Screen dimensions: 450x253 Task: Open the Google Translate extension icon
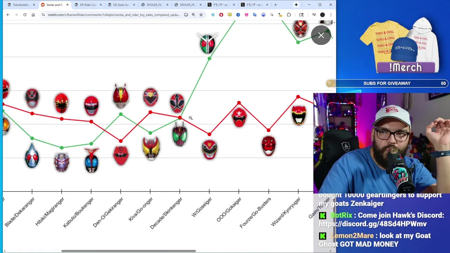(255, 15)
